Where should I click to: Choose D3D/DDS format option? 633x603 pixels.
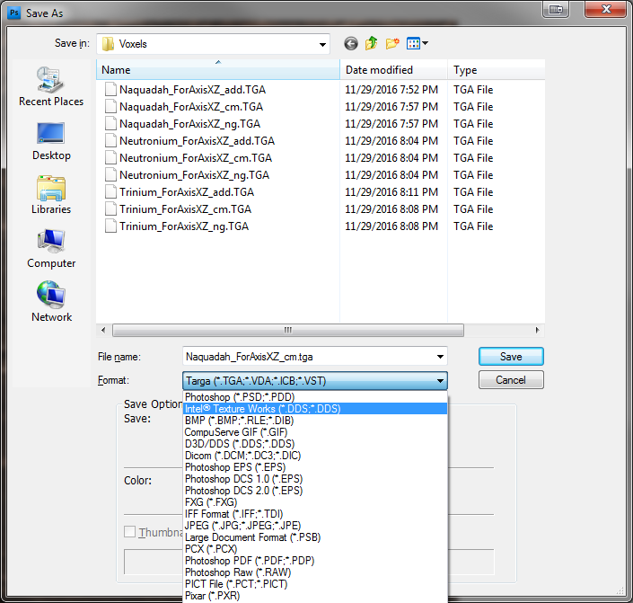click(x=315, y=444)
